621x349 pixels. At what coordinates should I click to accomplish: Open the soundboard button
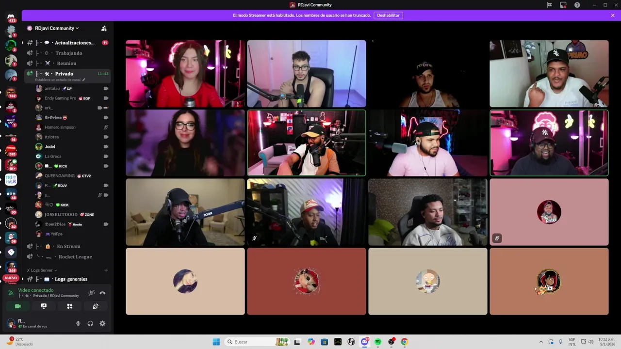[x=96, y=306]
